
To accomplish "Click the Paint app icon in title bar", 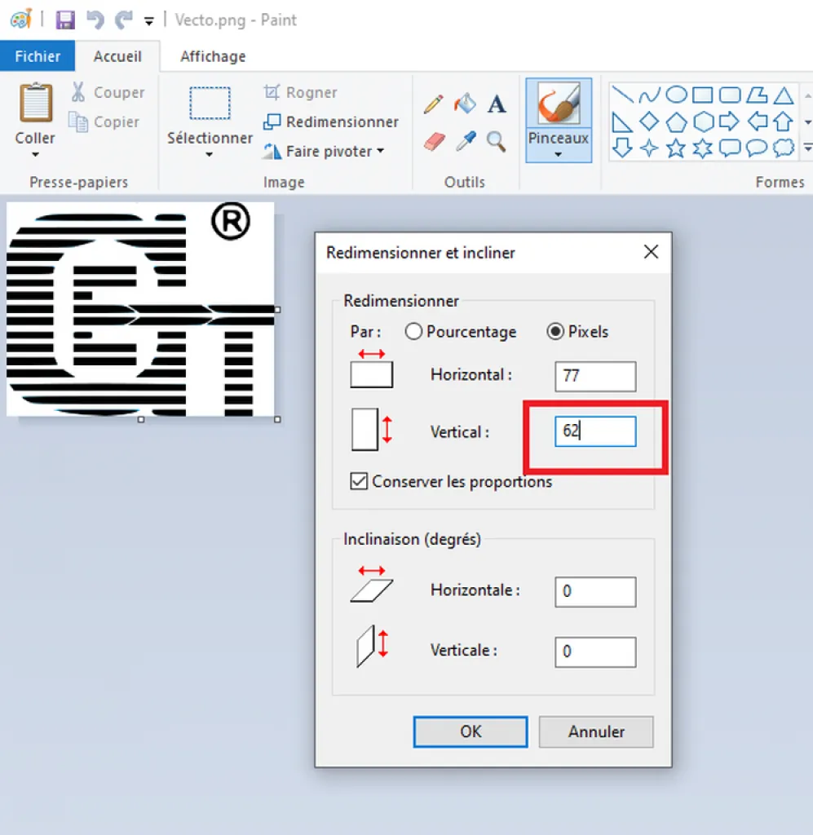I will pyautogui.click(x=21, y=20).
